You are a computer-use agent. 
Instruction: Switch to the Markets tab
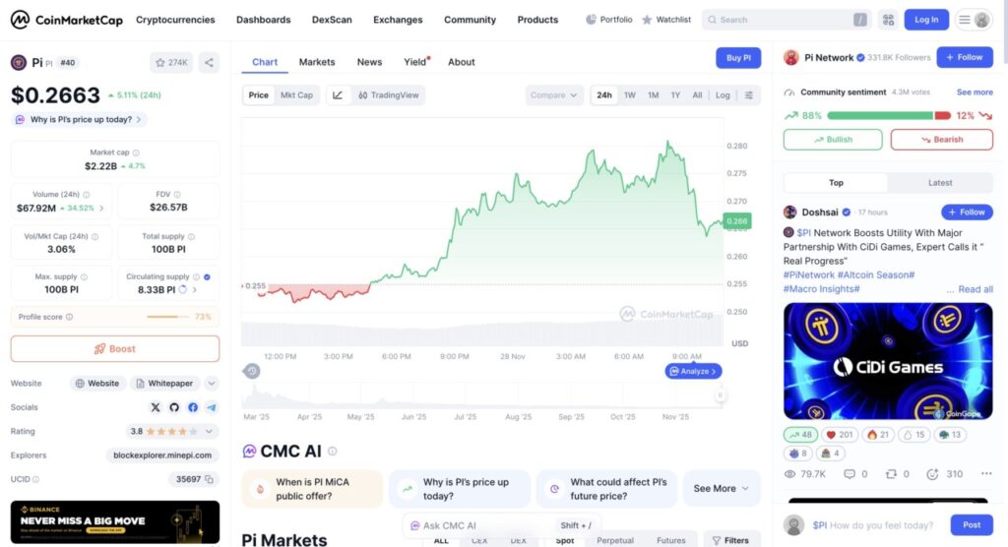317,62
